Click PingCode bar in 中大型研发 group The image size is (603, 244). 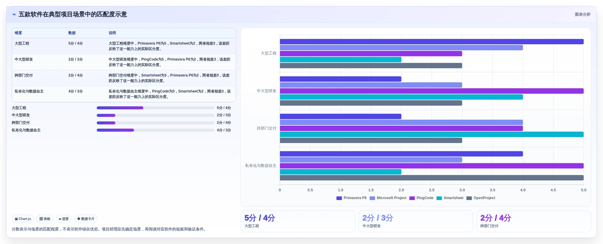coord(432,91)
